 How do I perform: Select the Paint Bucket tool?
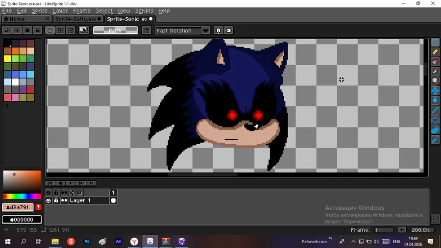435,100
